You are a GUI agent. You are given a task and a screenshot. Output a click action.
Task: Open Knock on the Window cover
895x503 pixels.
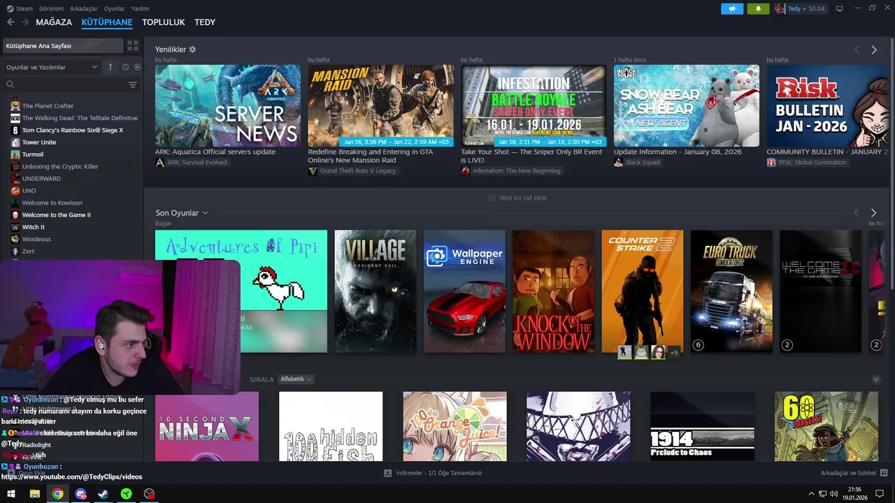(553, 291)
